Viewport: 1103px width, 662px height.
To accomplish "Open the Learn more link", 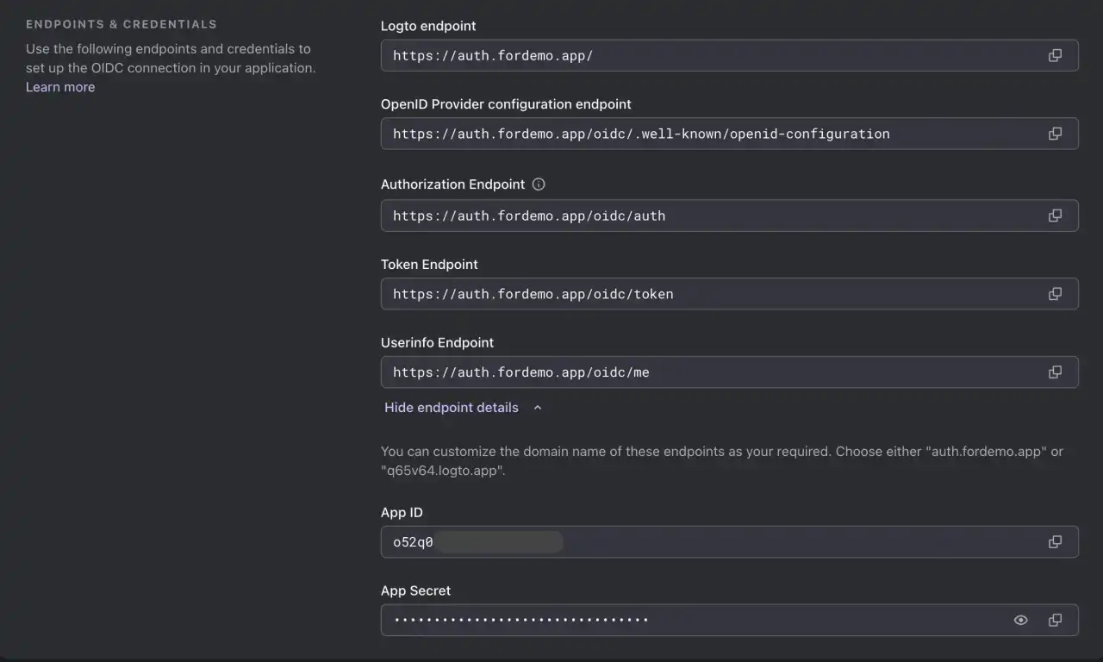I will pyautogui.click(x=59, y=86).
